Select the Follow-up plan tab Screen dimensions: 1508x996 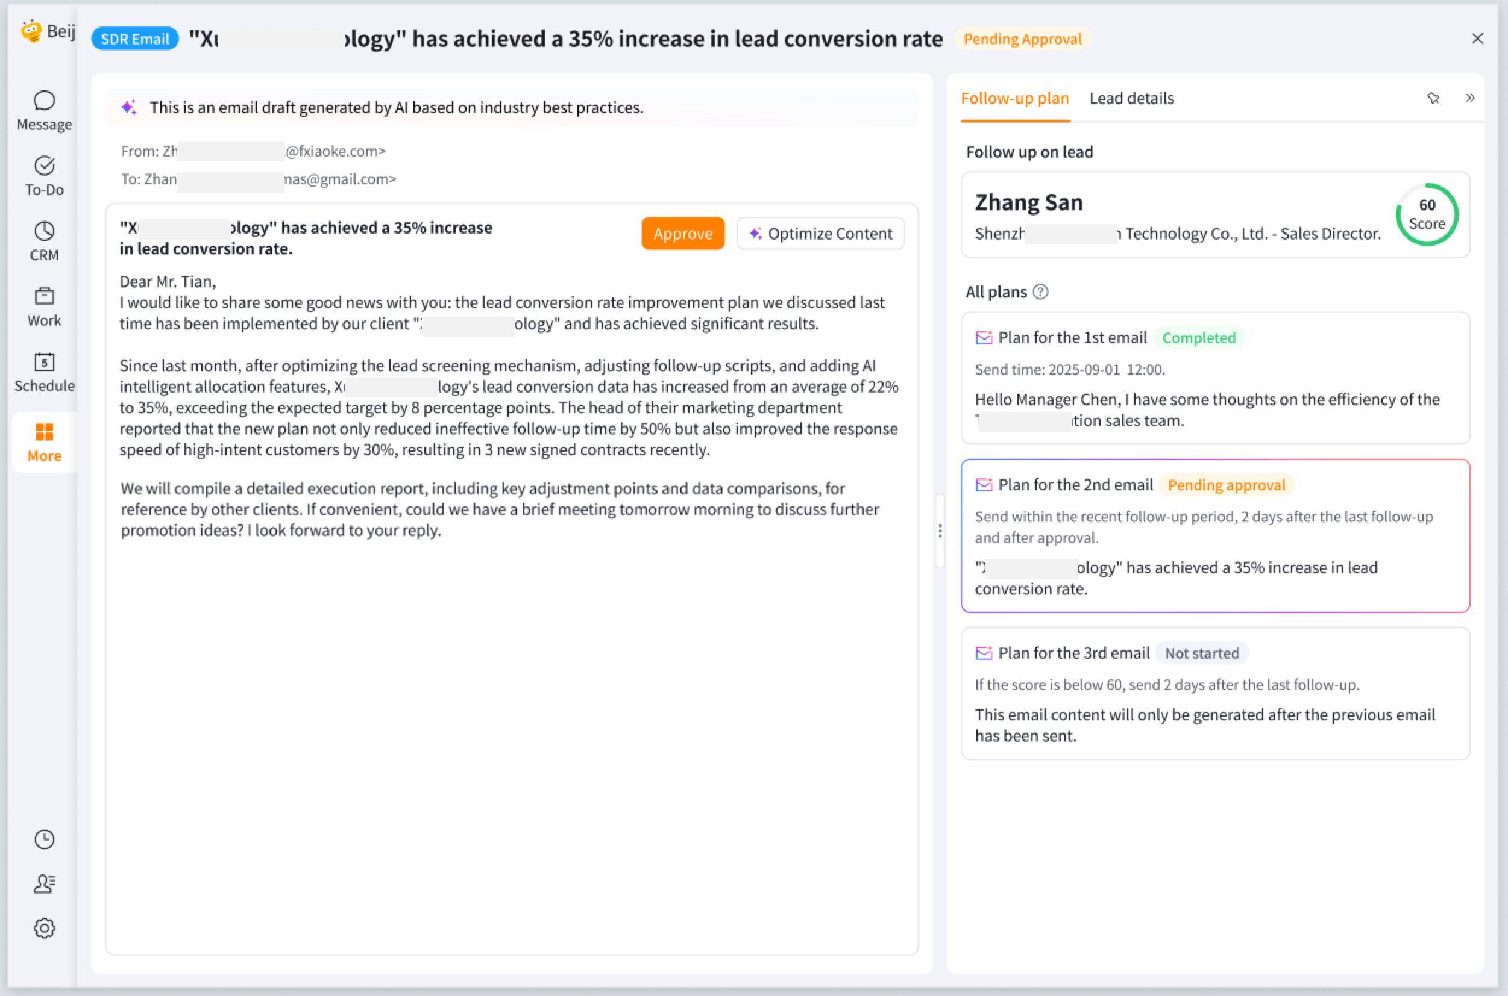1014,98
